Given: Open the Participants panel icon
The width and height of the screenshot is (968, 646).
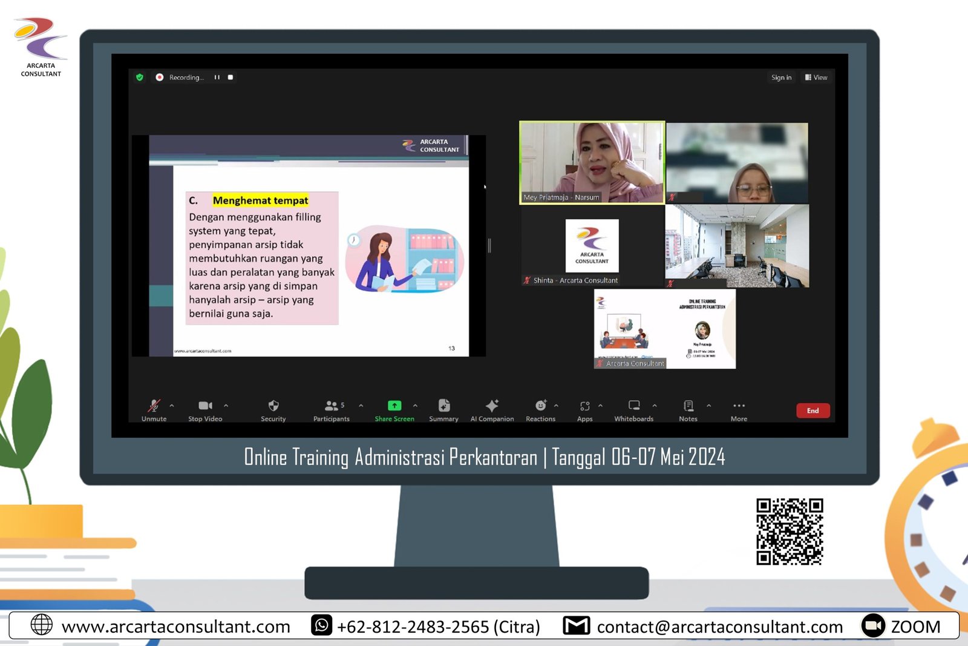Looking at the screenshot, I should point(332,406).
